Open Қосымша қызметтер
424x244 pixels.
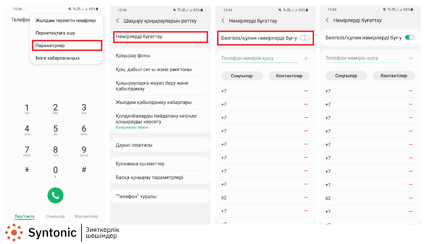click(160, 164)
